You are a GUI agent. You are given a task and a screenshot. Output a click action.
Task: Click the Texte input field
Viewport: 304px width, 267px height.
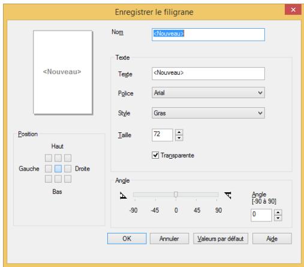(208, 74)
